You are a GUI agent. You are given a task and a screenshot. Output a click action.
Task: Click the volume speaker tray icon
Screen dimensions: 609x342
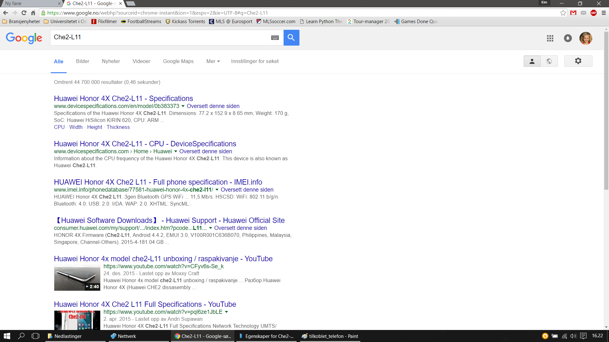click(x=573, y=336)
